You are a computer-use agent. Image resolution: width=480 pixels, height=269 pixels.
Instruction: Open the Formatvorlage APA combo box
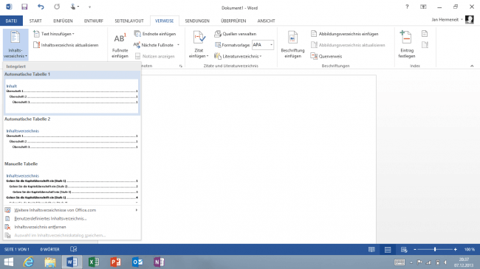click(263, 45)
